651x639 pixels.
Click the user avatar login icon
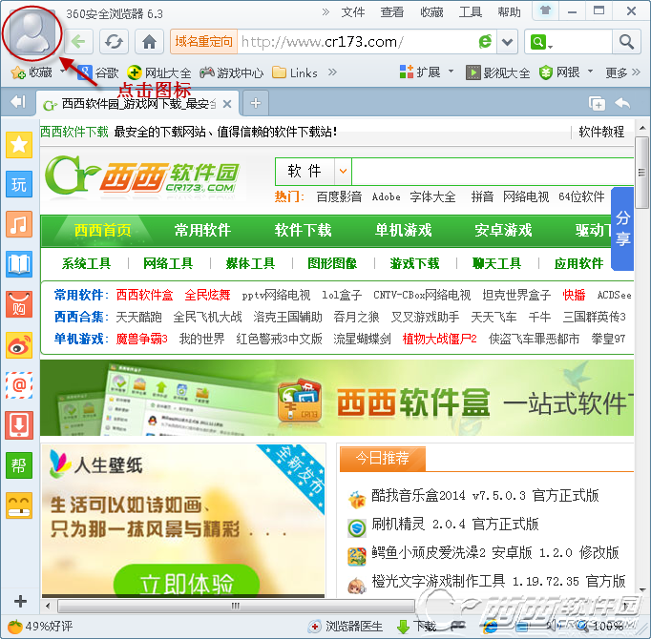pos(32,32)
